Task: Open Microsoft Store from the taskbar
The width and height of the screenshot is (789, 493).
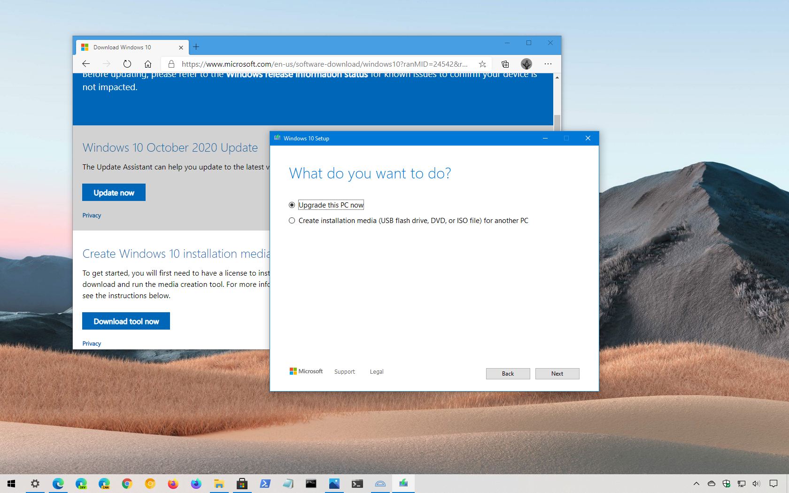Action: click(x=242, y=484)
